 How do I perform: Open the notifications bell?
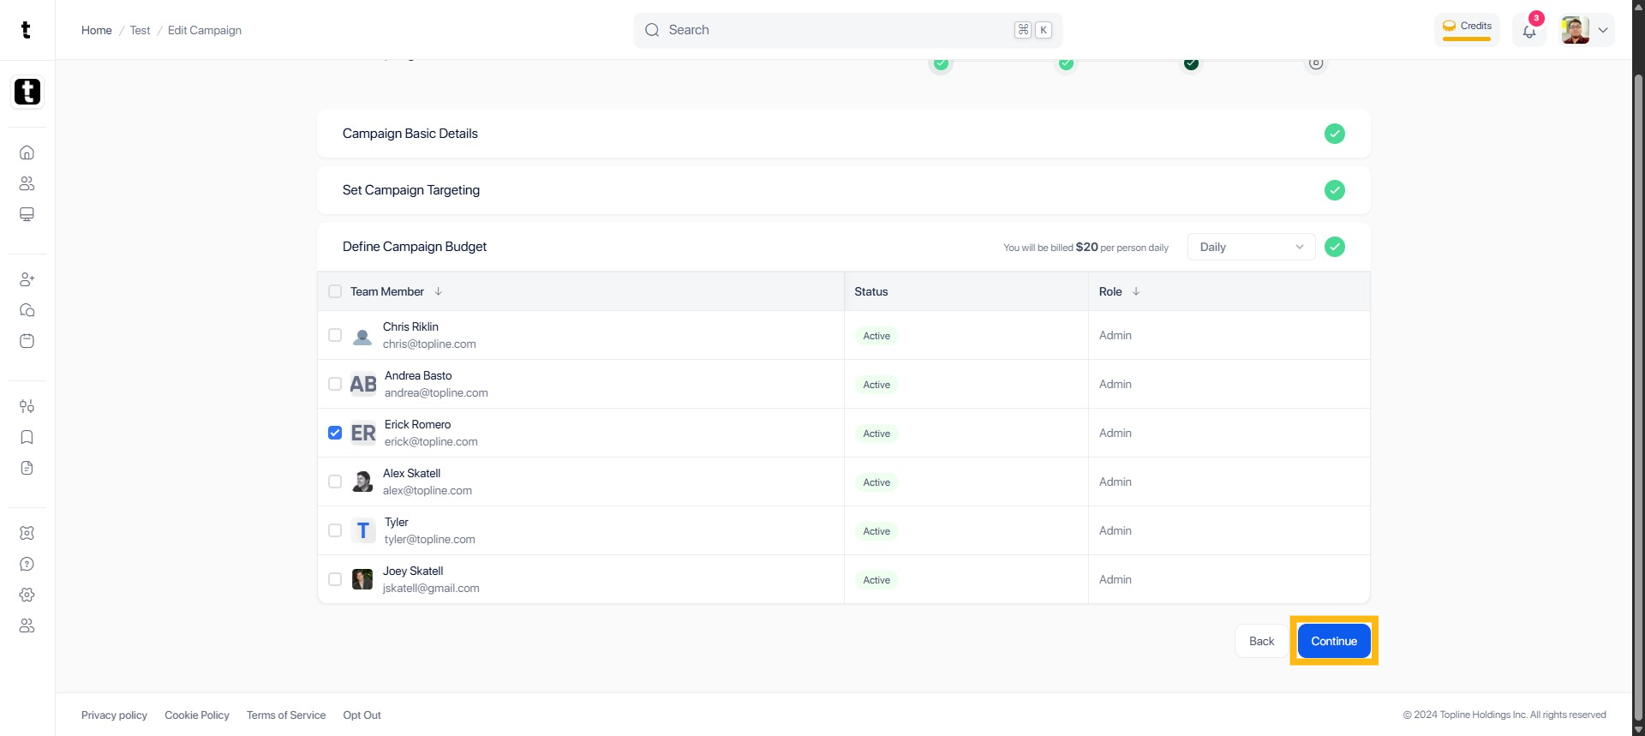tap(1529, 31)
